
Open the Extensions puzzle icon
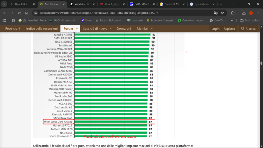[233, 13]
